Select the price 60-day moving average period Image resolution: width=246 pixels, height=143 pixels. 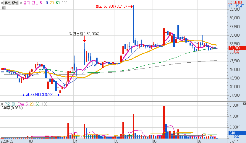pos(58,3)
